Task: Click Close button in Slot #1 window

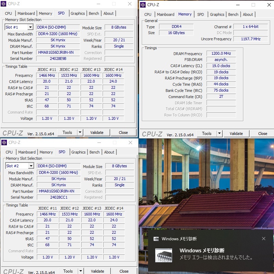Action: pos(123,133)
